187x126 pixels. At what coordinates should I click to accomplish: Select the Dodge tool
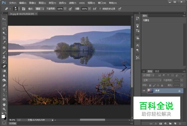click(4, 80)
